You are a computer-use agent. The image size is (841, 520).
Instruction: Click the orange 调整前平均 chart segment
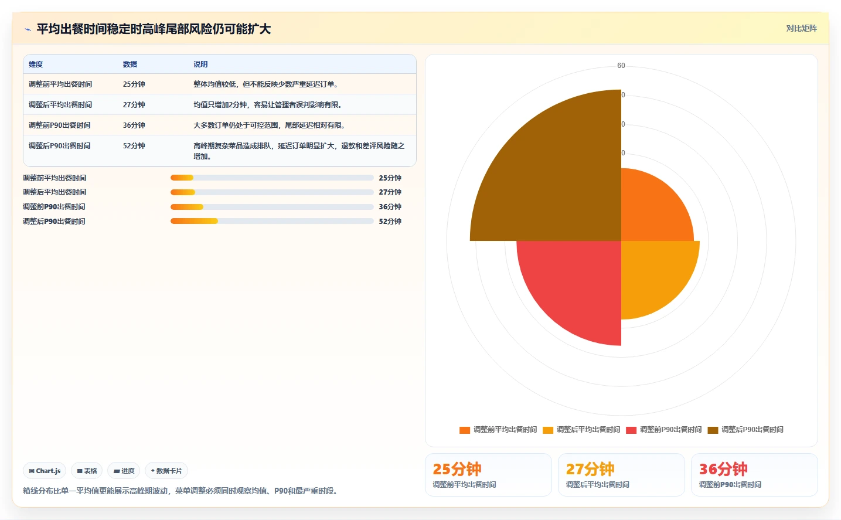(x=651, y=211)
